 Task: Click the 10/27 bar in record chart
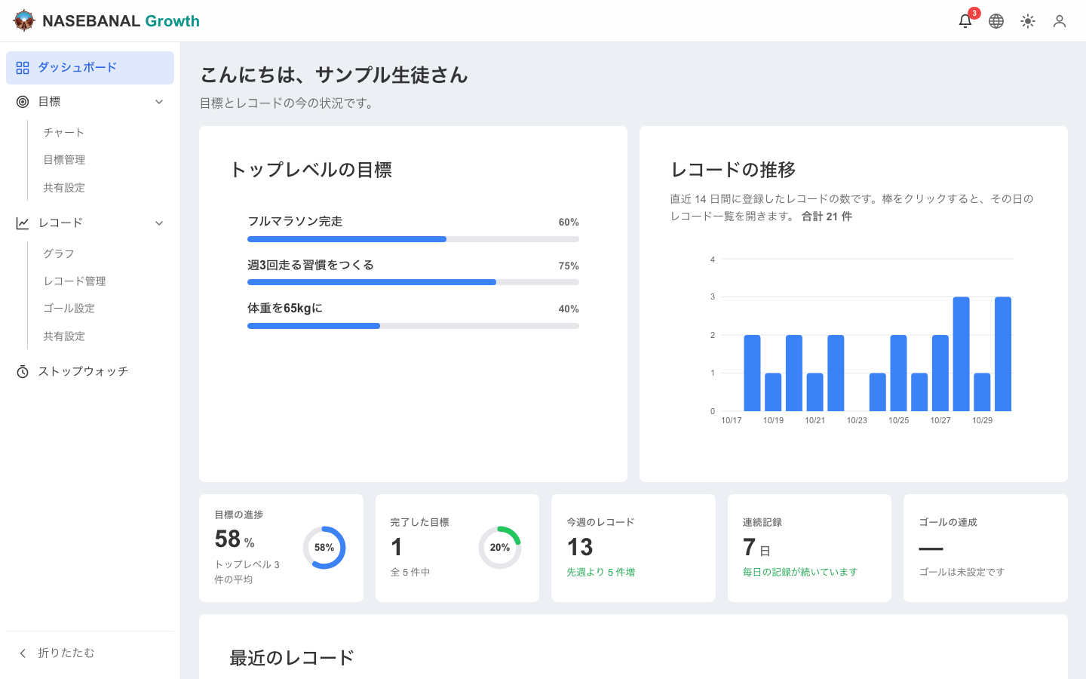940,373
